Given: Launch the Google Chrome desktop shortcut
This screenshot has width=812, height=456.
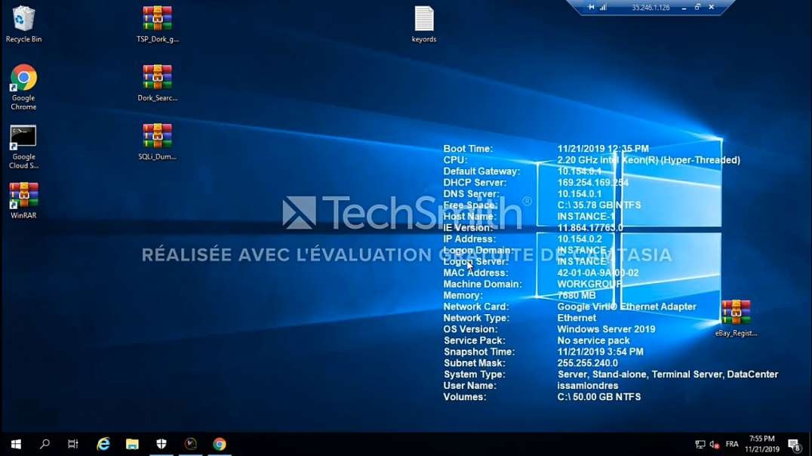Looking at the screenshot, I should pos(23,87).
